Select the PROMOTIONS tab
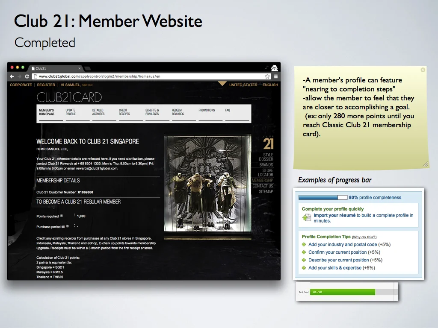 pos(207,110)
